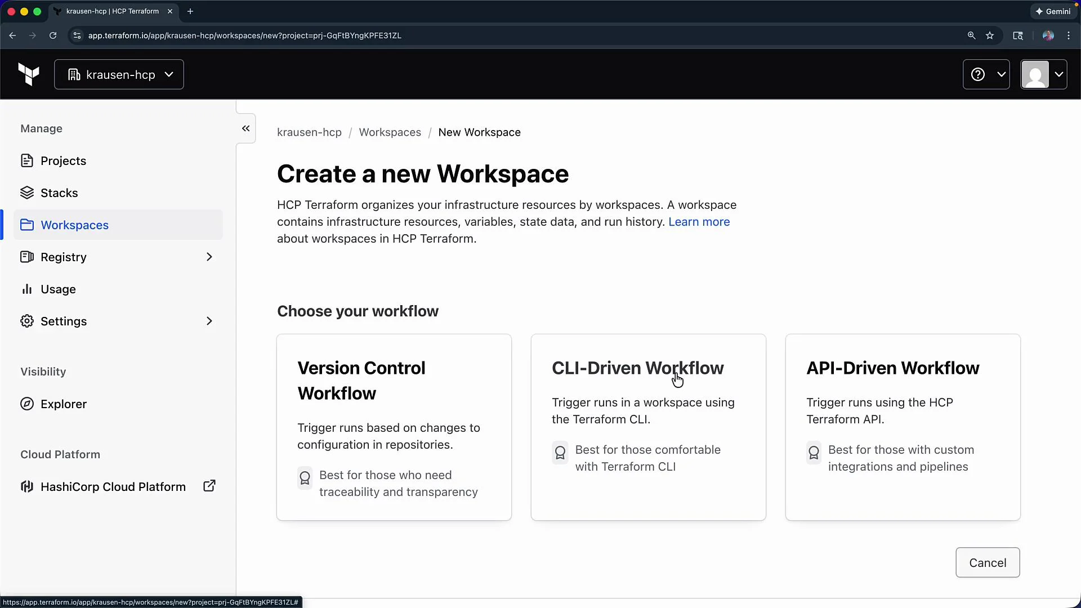Image resolution: width=1081 pixels, height=608 pixels.
Task: Open Stacks in the sidebar
Action: [118, 193]
